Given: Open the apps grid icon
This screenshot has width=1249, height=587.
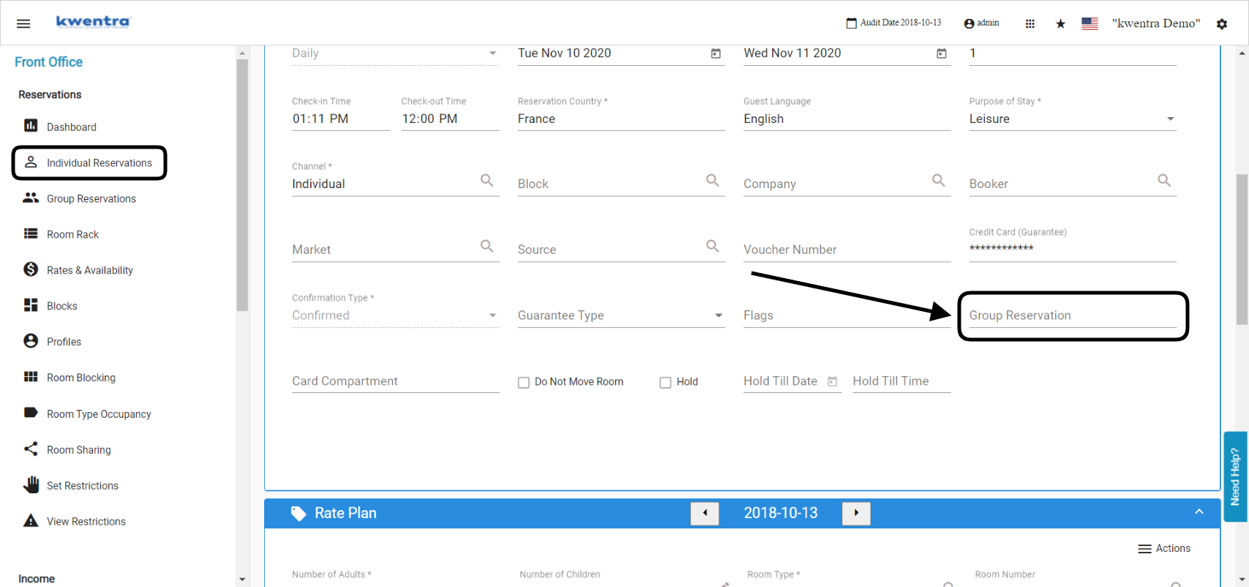Looking at the screenshot, I should click(1029, 23).
